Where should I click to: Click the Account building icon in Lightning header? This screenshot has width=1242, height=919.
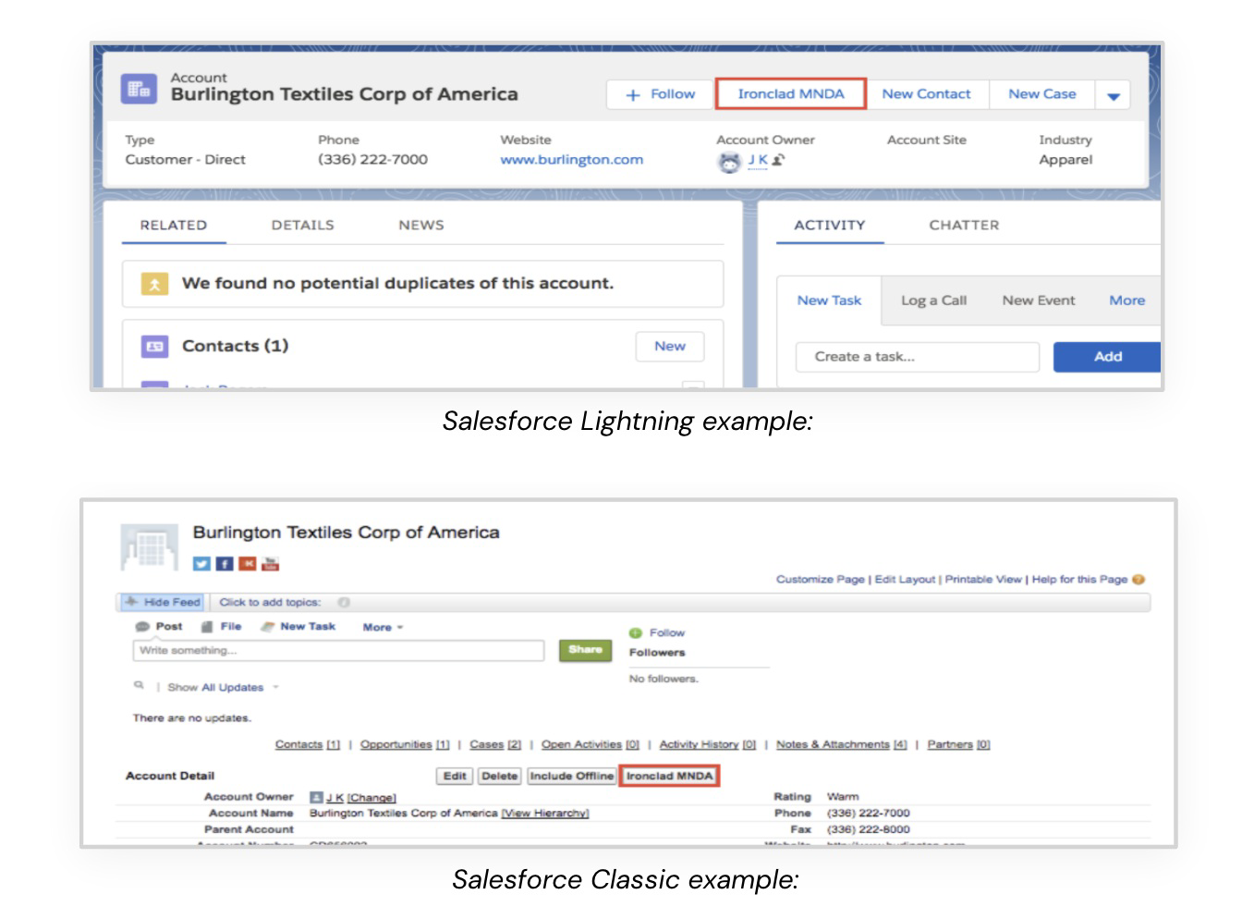click(139, 89)
